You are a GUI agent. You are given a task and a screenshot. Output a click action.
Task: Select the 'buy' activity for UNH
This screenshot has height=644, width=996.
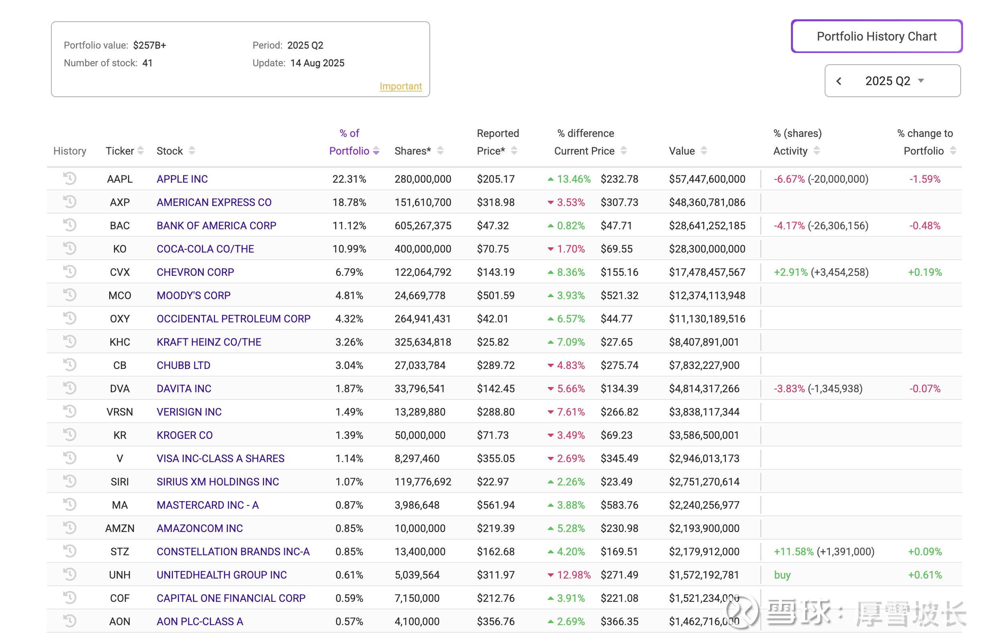tap(782, 575)
